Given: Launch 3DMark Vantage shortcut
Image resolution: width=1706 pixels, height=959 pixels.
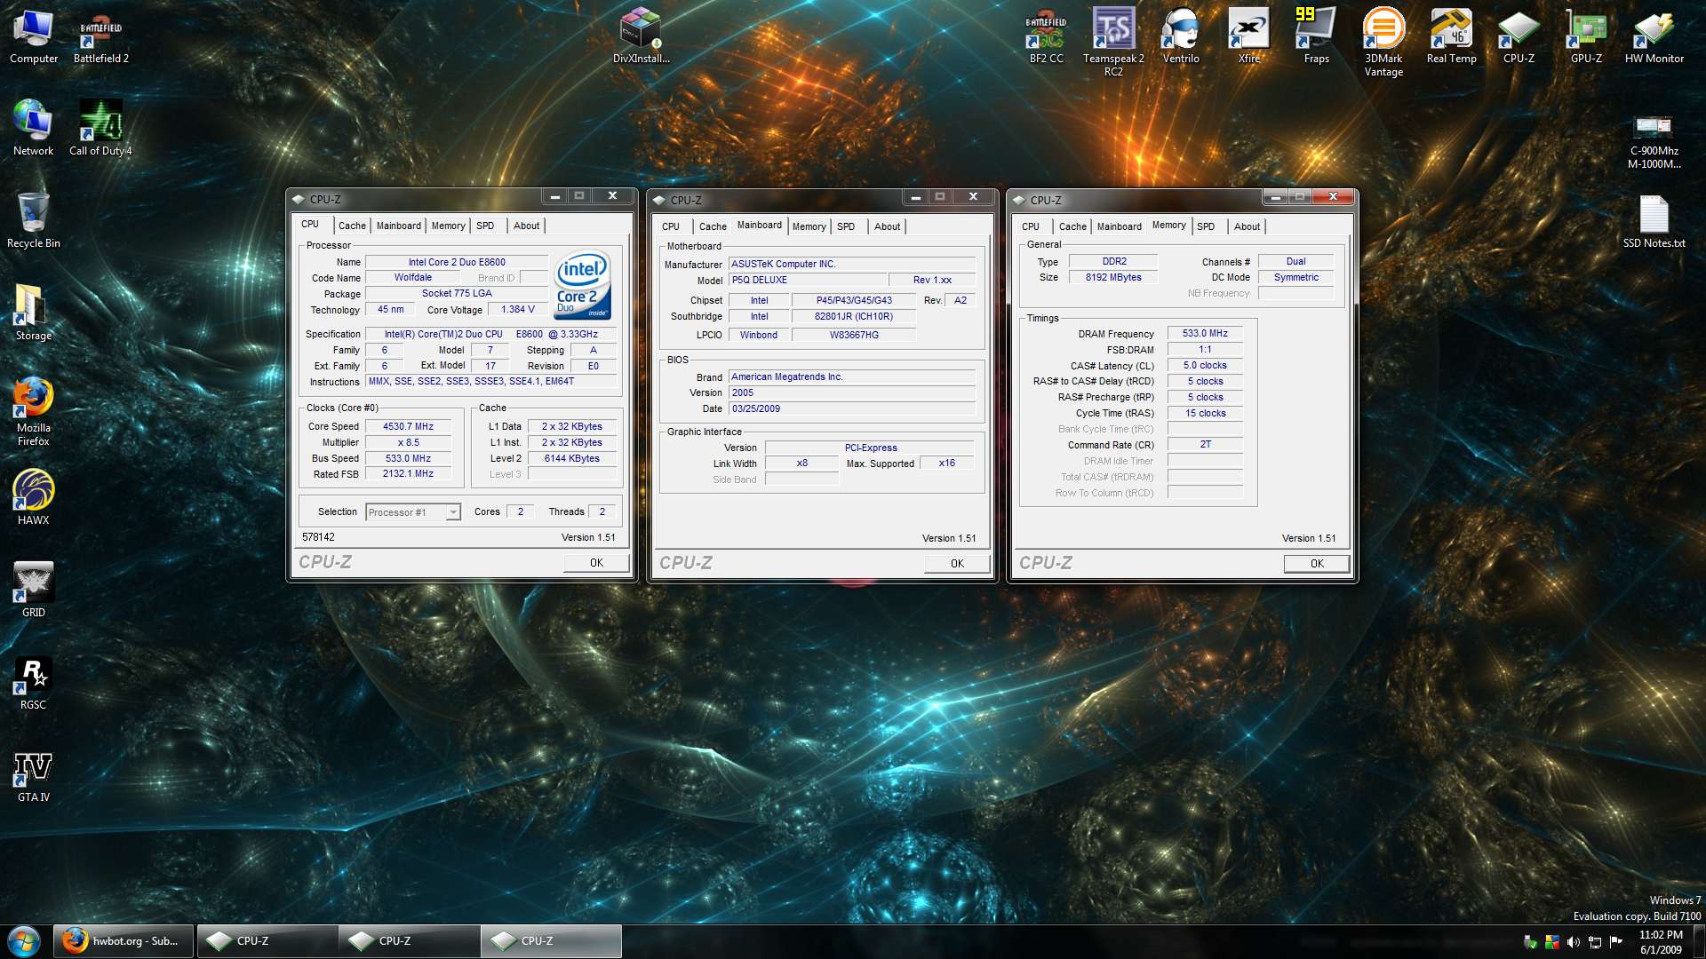Looking at the screenshot, I should 1383,43.
